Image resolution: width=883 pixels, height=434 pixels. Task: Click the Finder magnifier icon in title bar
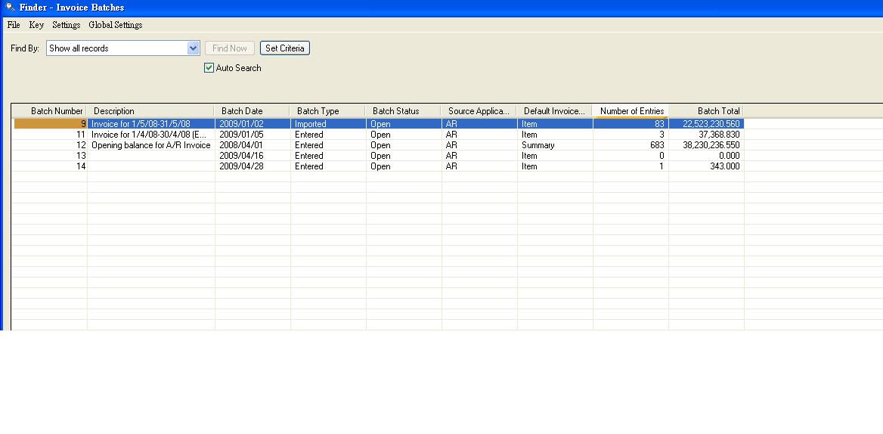[x=10, y=8]
